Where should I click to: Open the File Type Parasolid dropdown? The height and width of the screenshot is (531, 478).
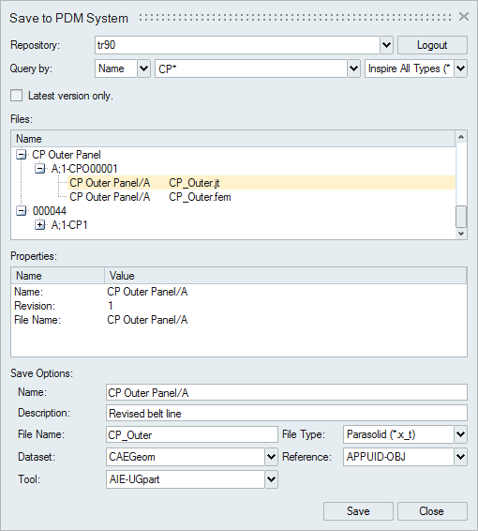click(x=461, y=434)
